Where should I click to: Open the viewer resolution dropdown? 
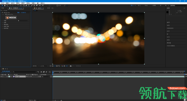click(x=44, y=66)
